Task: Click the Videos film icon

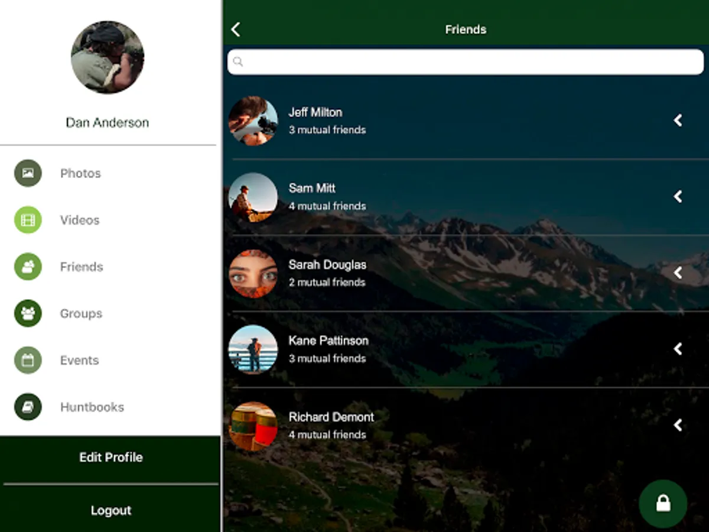Action: point(28,220)
